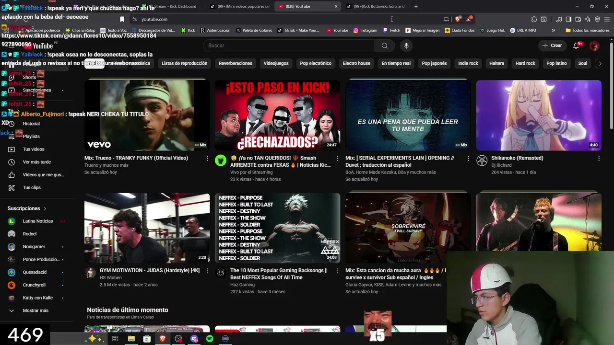The width and height of the screenshot is (614, 345).
Task: Open Instagram bookmark
Action: pyautogui.click(x=366, y=30)
